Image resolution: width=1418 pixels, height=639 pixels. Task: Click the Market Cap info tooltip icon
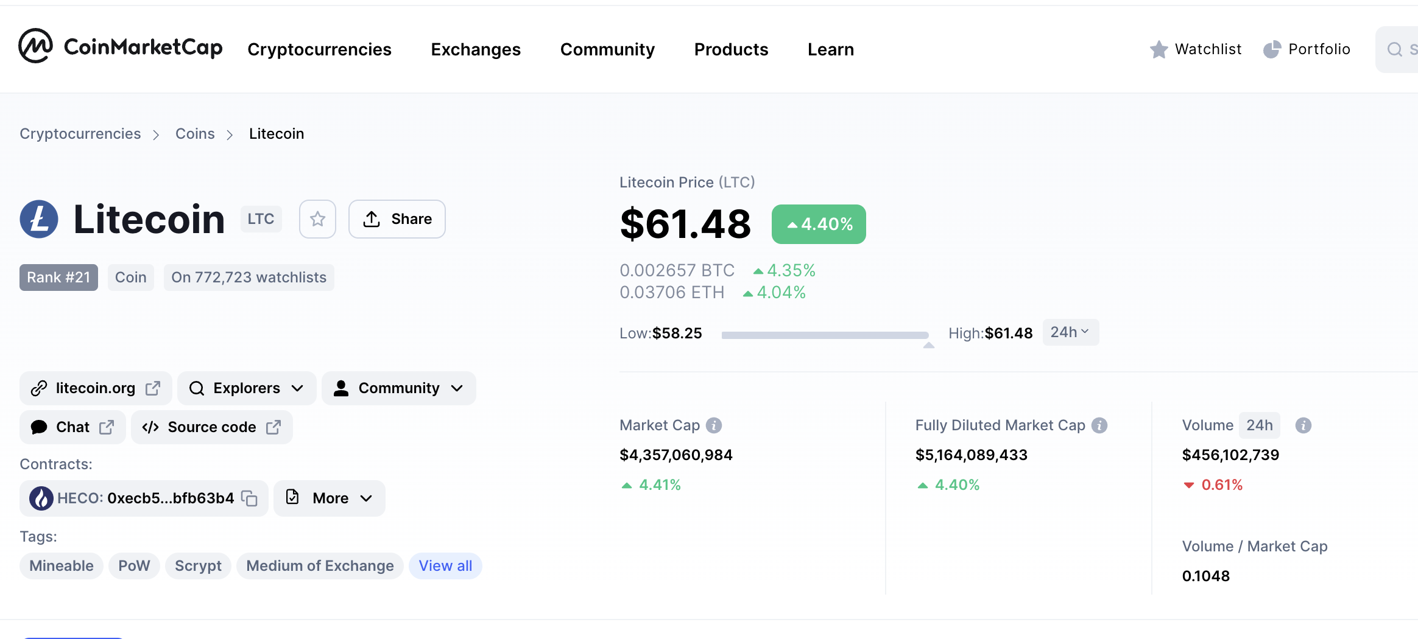tap(714, 425)
